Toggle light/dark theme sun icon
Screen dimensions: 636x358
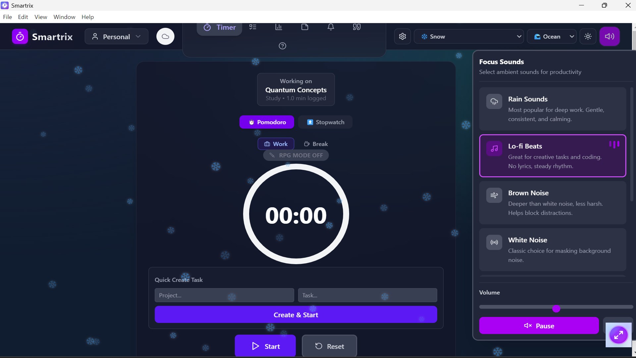coord(588,36)
